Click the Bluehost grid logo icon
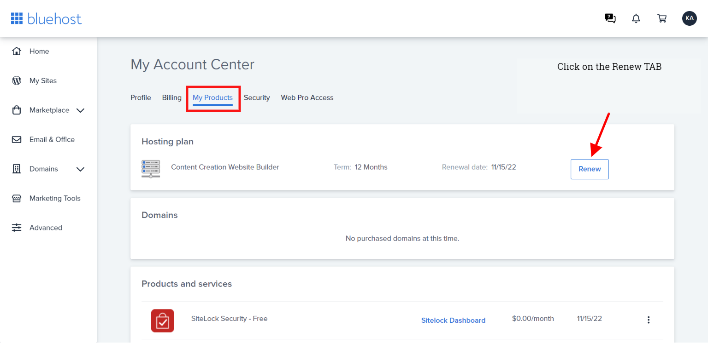 17,18
